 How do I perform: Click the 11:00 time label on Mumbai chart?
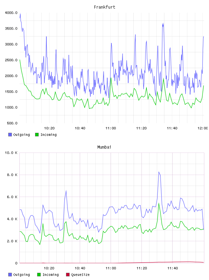pyautogui.click(x=111, y=268)
